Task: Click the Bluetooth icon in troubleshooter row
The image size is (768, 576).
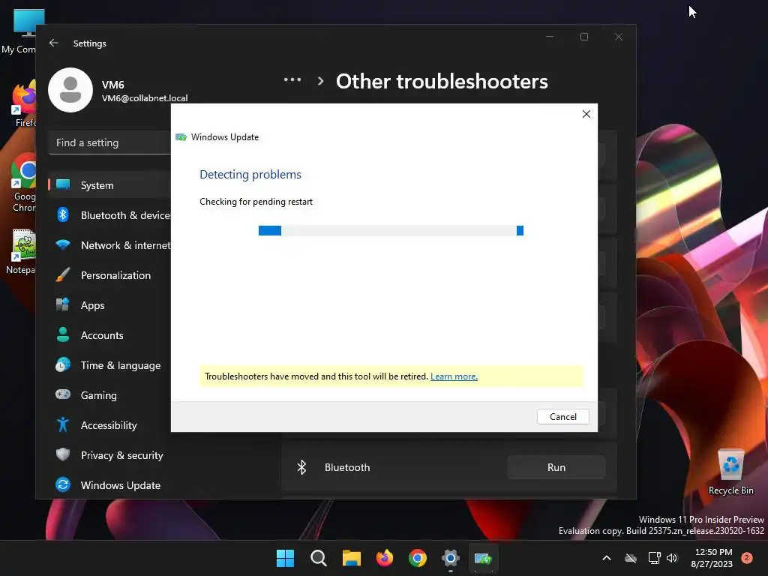Action: tap(301, 467)
